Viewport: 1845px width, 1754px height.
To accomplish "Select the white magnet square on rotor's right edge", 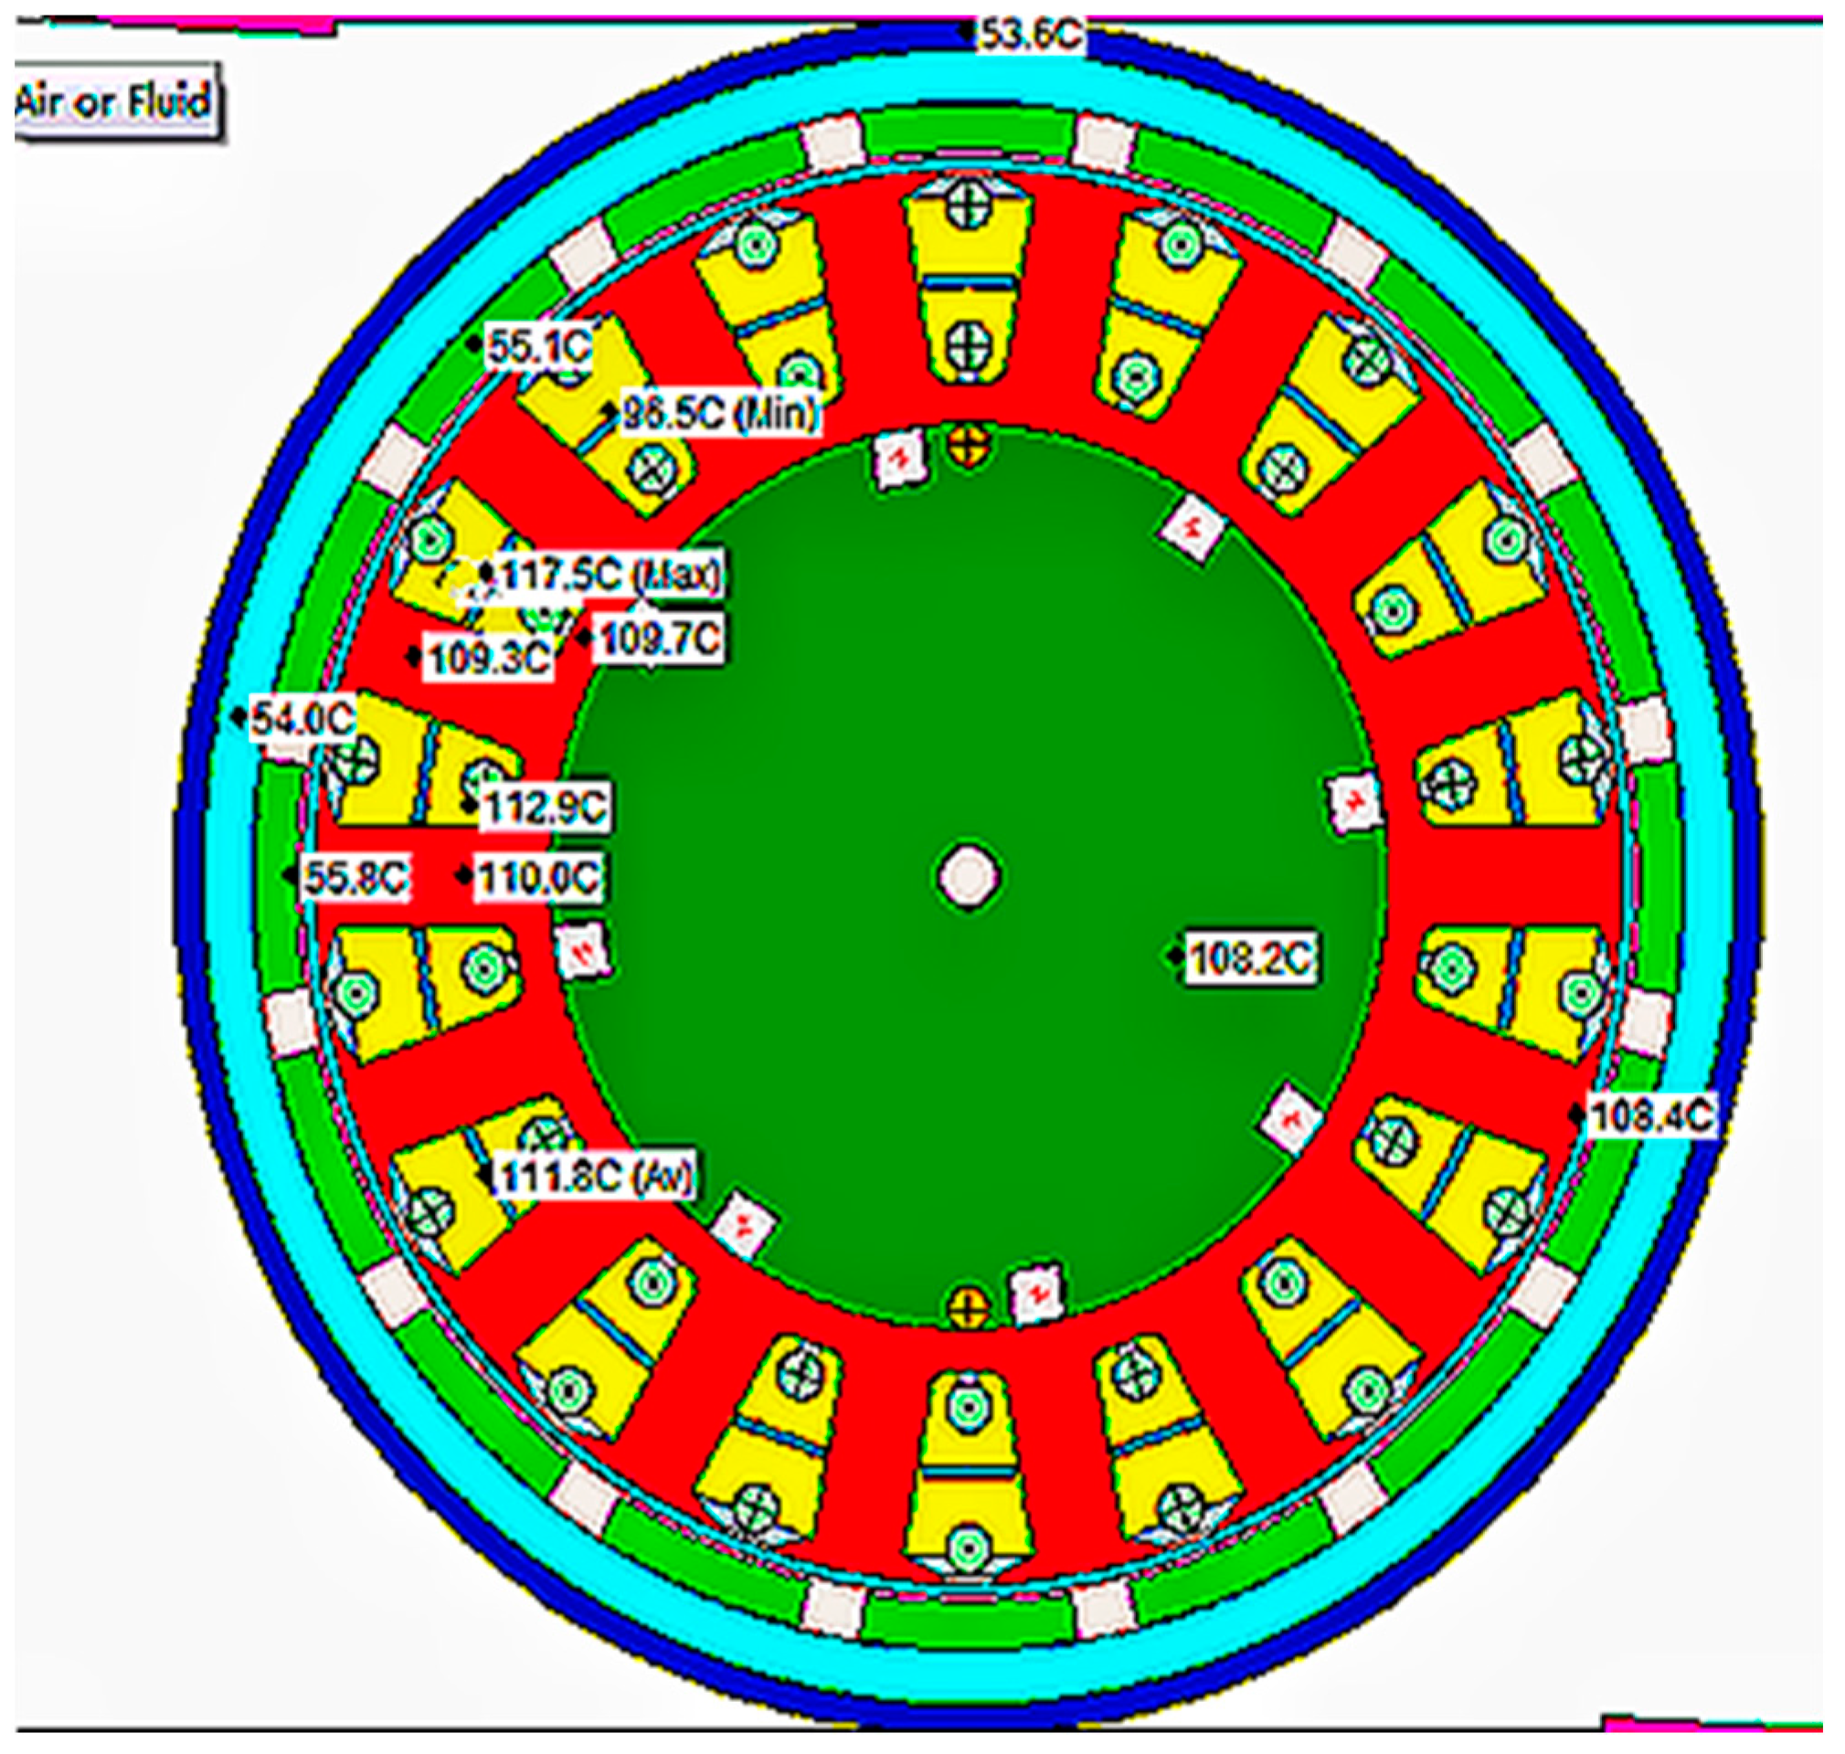I will (x=1356, y=802).
